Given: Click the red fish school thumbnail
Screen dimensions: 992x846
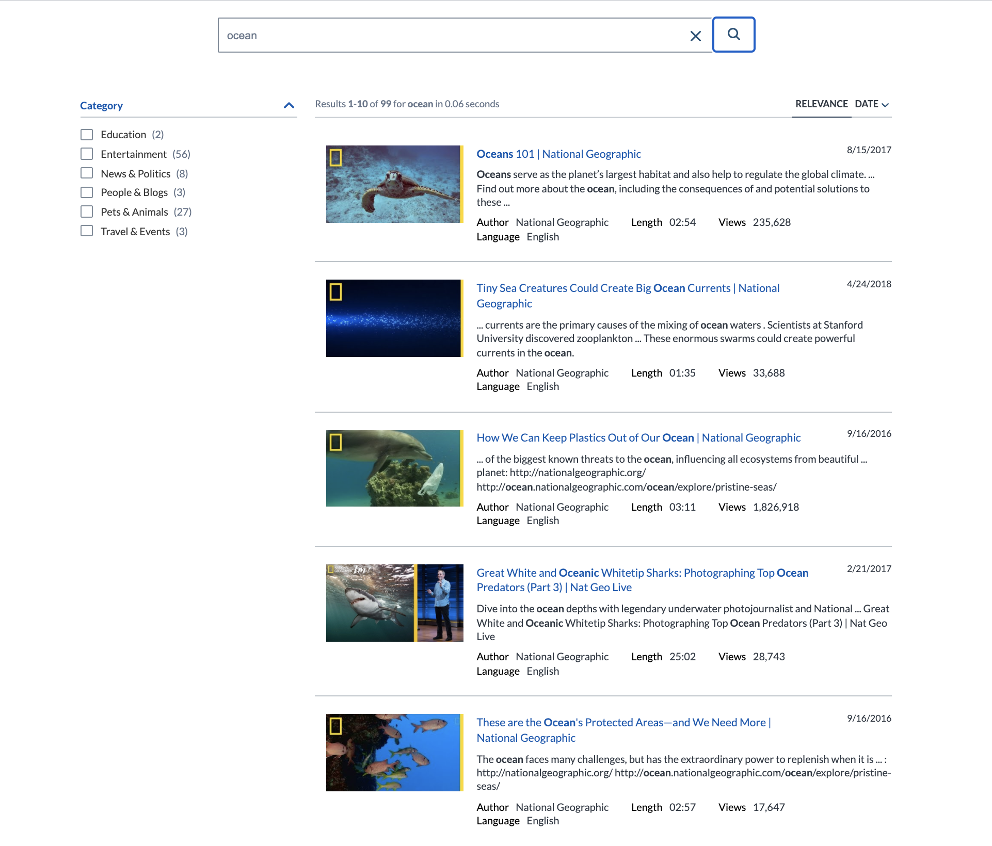Looking at the screenshot, I should pos(394,753).
